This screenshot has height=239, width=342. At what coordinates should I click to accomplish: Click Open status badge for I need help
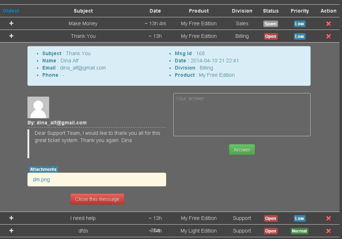click(271, 218)
